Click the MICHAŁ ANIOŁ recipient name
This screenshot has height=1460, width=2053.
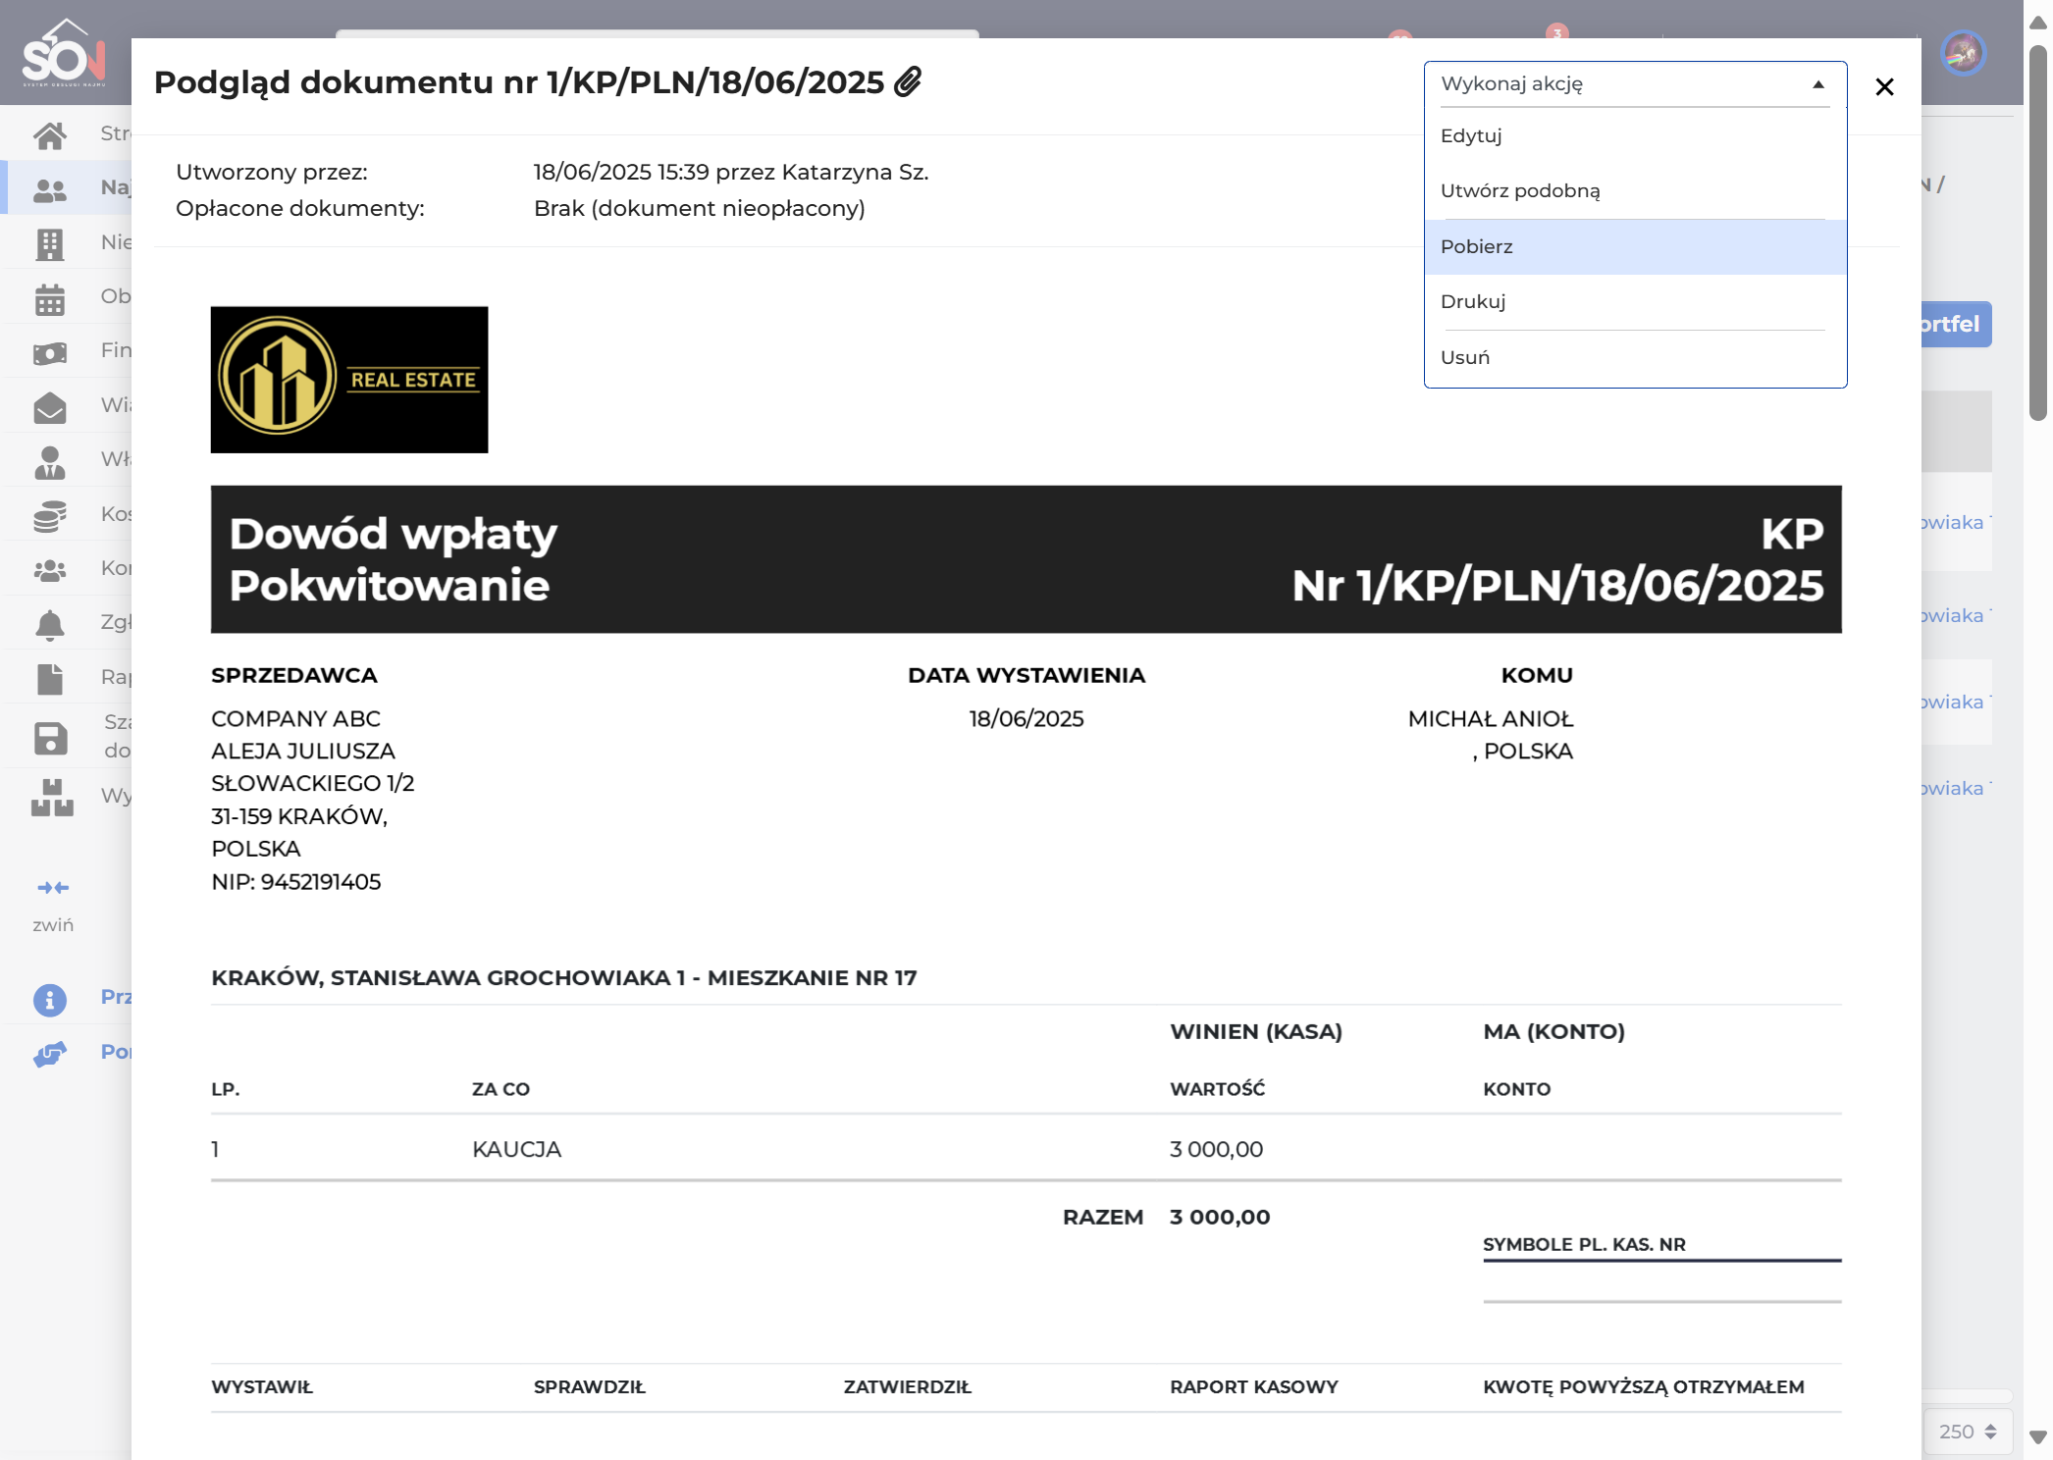[1490, 719]
